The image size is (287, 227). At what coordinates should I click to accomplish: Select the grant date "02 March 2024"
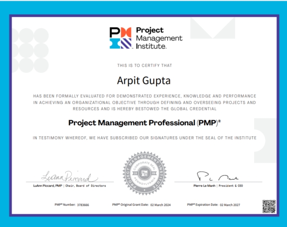[161, 205]
